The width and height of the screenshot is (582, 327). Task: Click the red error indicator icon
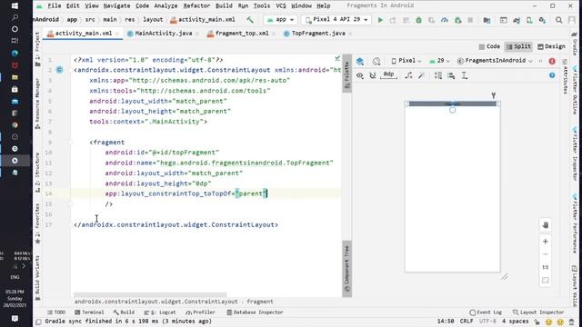click(552, 61)
